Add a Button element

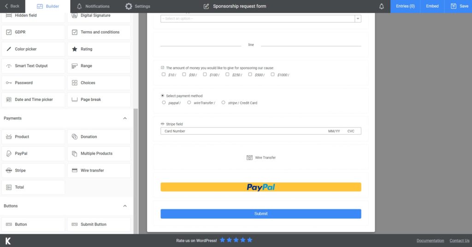pos(33,224)
